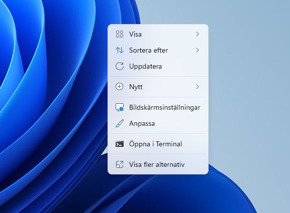
Task: Open the Visa menu entry
Action: click(x=158, y=34)
